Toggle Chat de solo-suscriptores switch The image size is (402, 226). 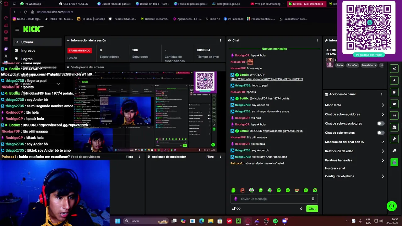(380, 123)
